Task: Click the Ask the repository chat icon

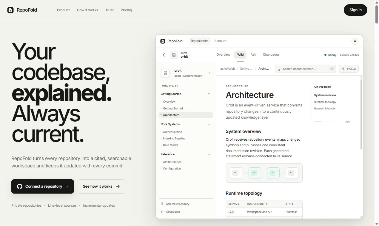Action: pos(162,204)
